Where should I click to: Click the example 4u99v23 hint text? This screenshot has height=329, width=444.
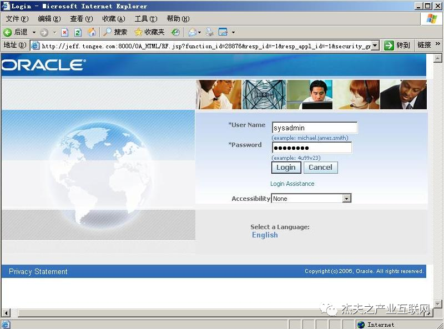[296, 158]
